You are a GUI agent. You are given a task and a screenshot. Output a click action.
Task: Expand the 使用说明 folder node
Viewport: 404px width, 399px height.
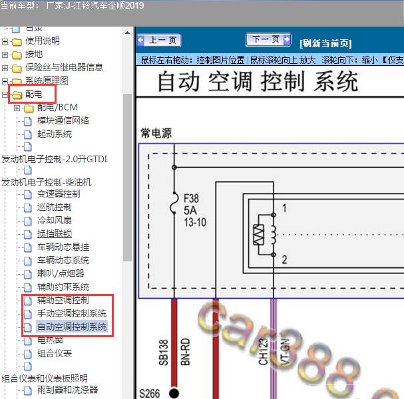pos(5,41)
